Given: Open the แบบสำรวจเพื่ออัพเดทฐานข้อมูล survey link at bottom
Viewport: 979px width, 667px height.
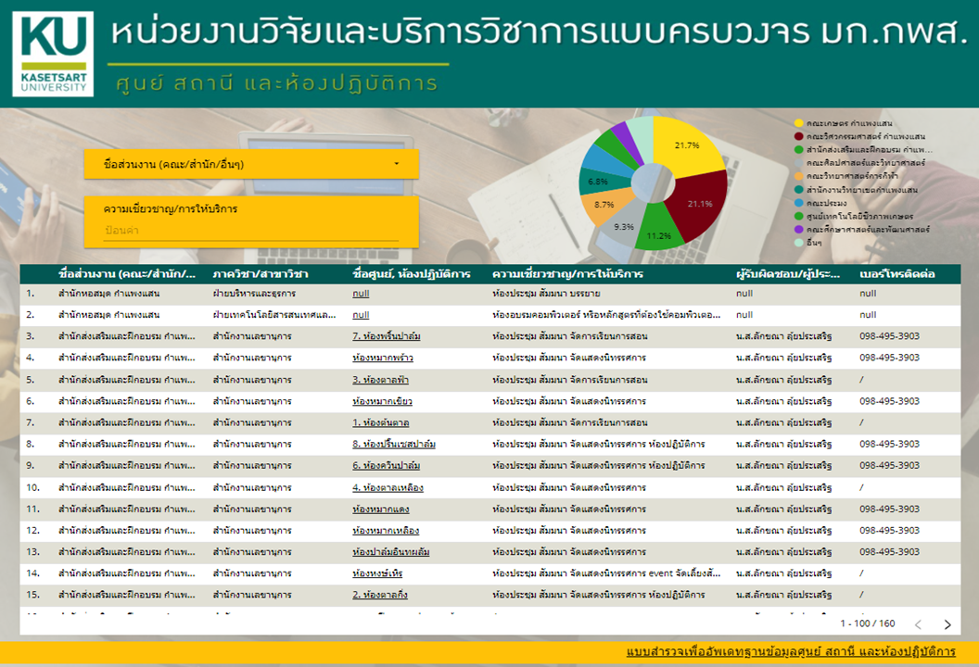Looking at the screenshot, I should tap(791, 651).
